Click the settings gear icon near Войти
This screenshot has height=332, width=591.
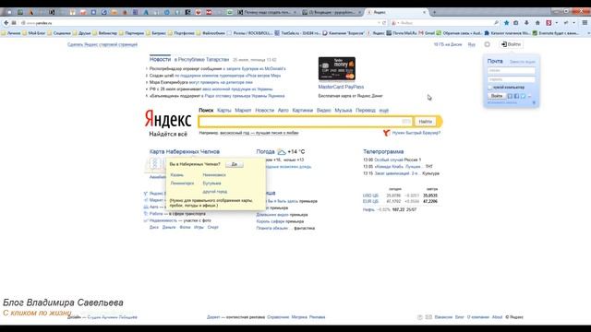[x=487, y=44]
